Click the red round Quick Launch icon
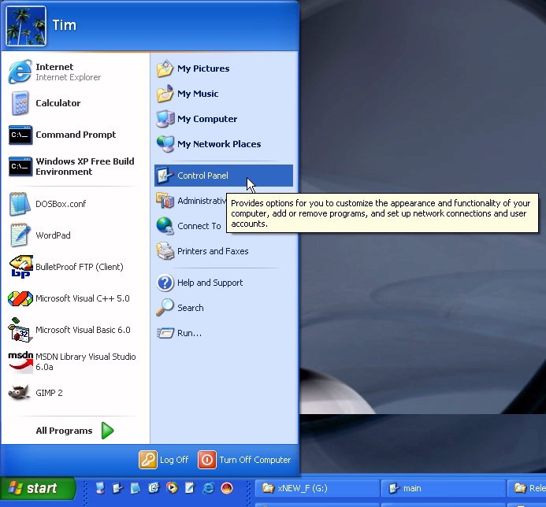Screen dimensions: 546x507 (227, 488)
